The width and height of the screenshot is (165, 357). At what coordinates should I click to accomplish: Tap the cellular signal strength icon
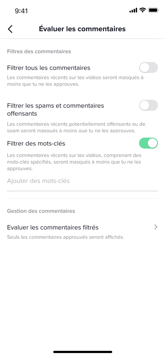[133, 10]
